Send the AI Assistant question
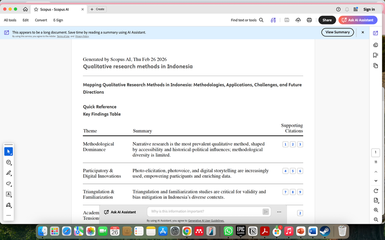 click(x=266, y=212)
